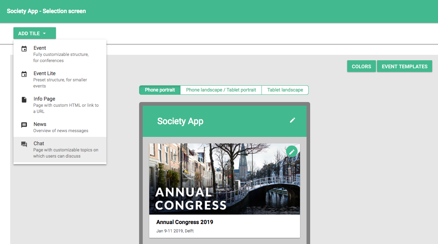Click the 'Jan 9-11 2019, Delft' date text

175,231
